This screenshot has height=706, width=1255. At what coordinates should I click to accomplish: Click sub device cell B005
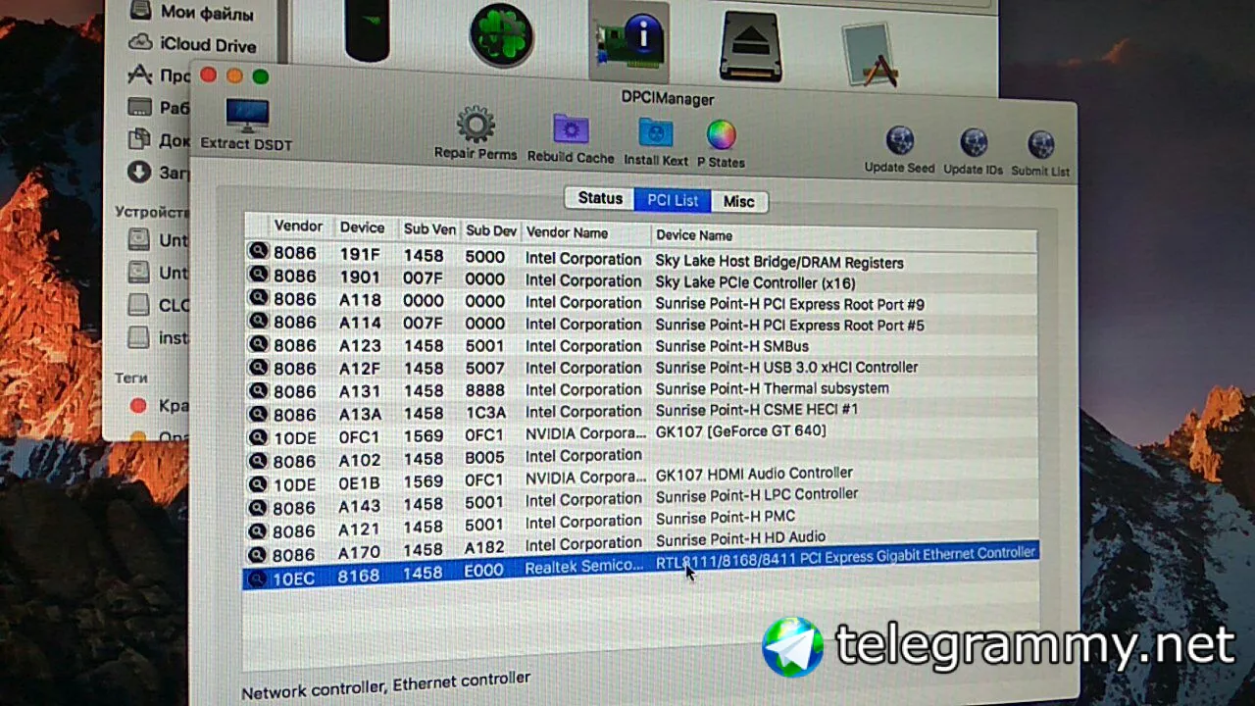tap(485, 458)
